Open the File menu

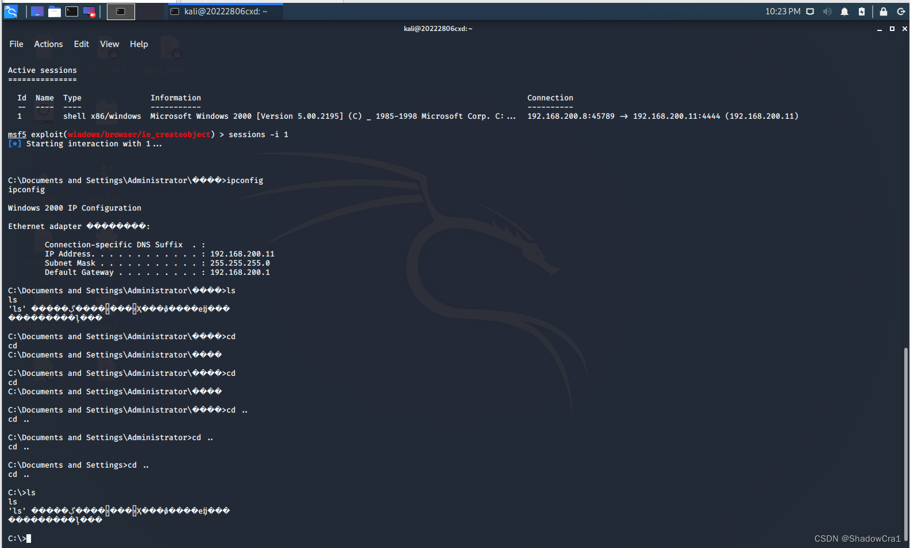[16, 44]
